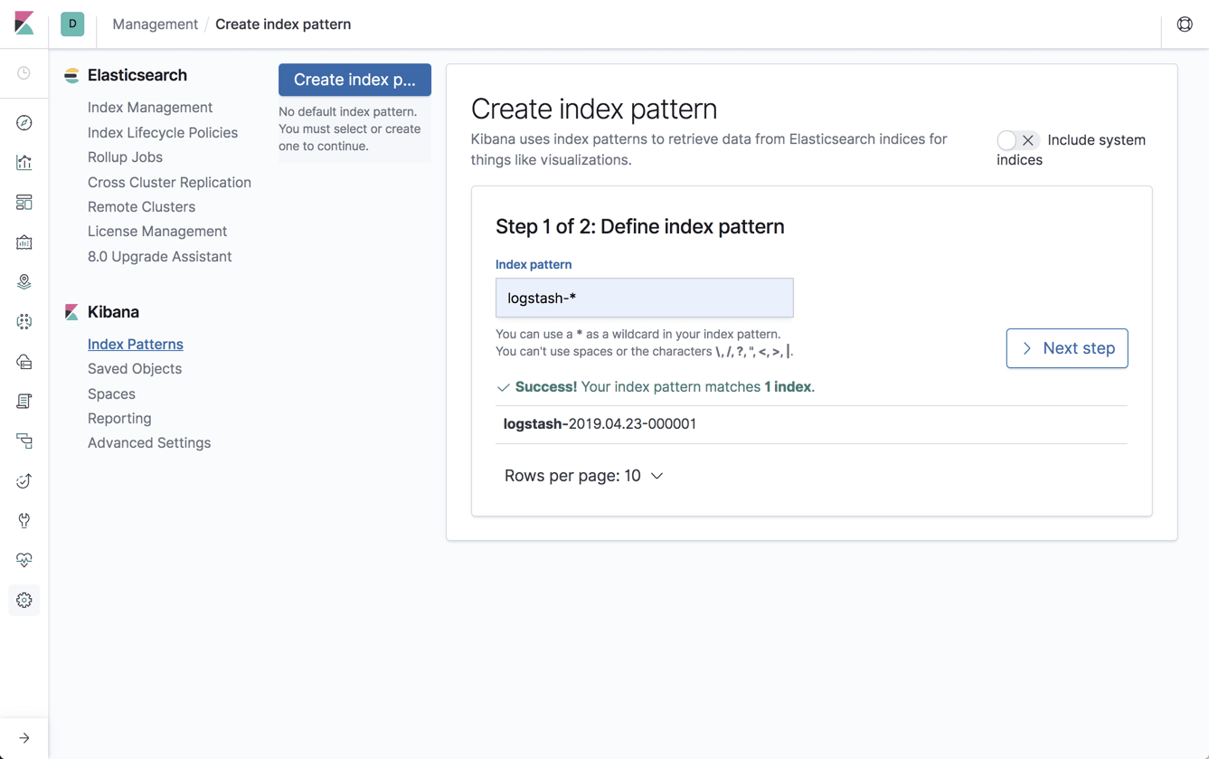Select Index Management from Elasticsearch menu
Viewport: 1209px width, 759px height.
[149, 107]
